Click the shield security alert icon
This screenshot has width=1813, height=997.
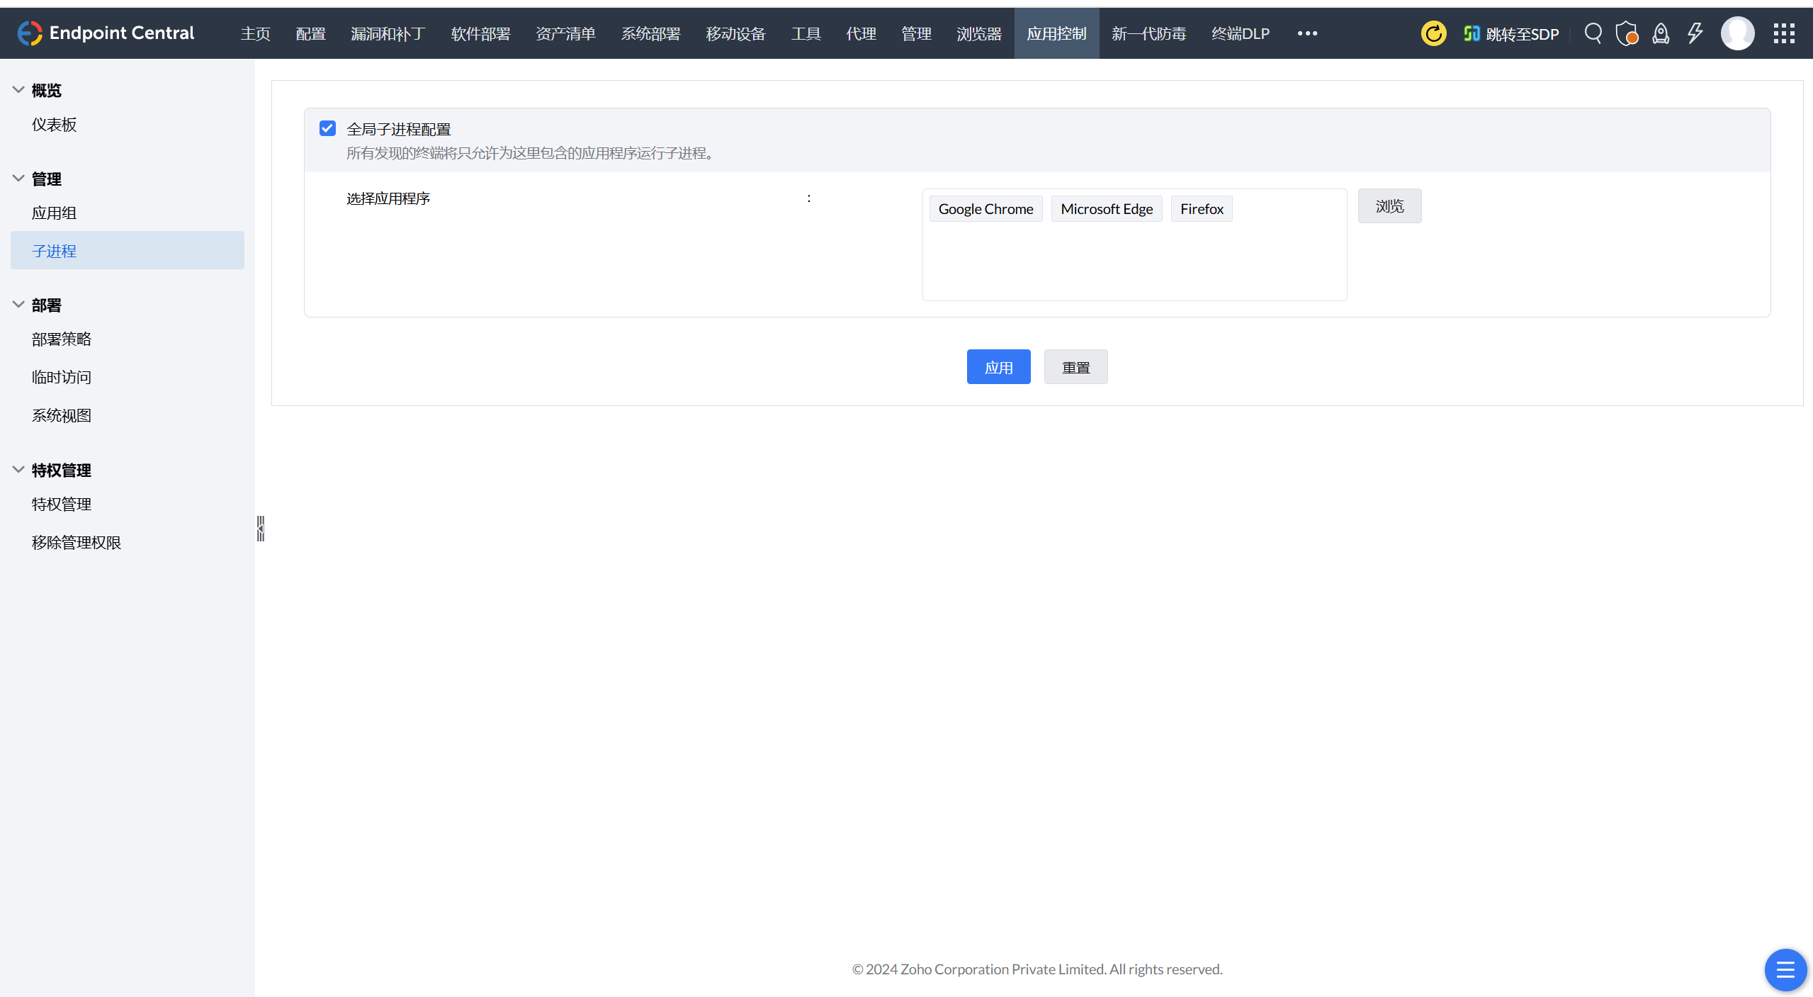(1627, 33)
